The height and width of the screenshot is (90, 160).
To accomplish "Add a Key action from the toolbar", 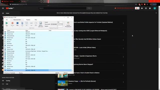I will [27, 24].
